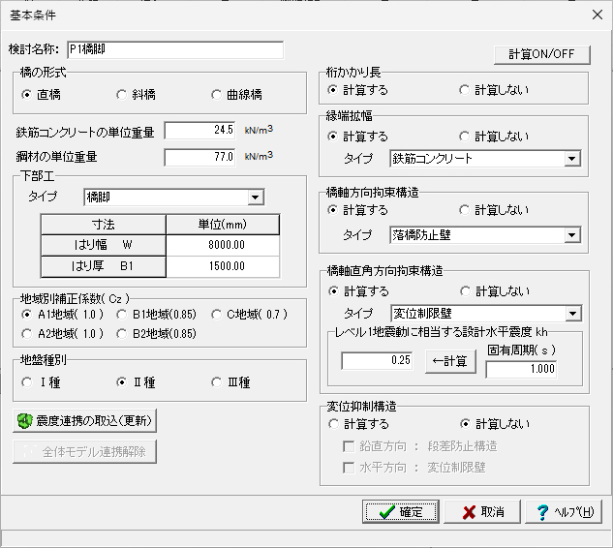Click はり厚 B1 value 1500.00 cell
The height and width of the screenshot is (548, 613).
223,266
